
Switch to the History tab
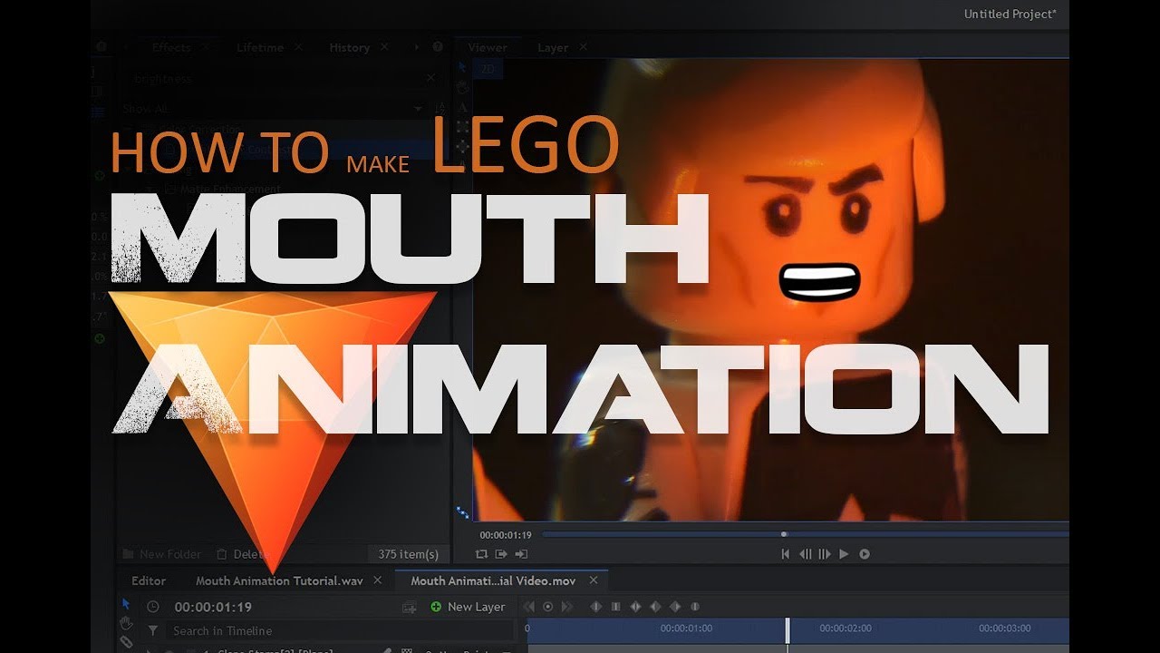point(350,48)
